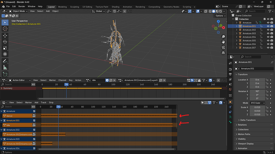275x154 pixels.
Task: Switch to the Animation workspace tab
Action: click(127, 7)
